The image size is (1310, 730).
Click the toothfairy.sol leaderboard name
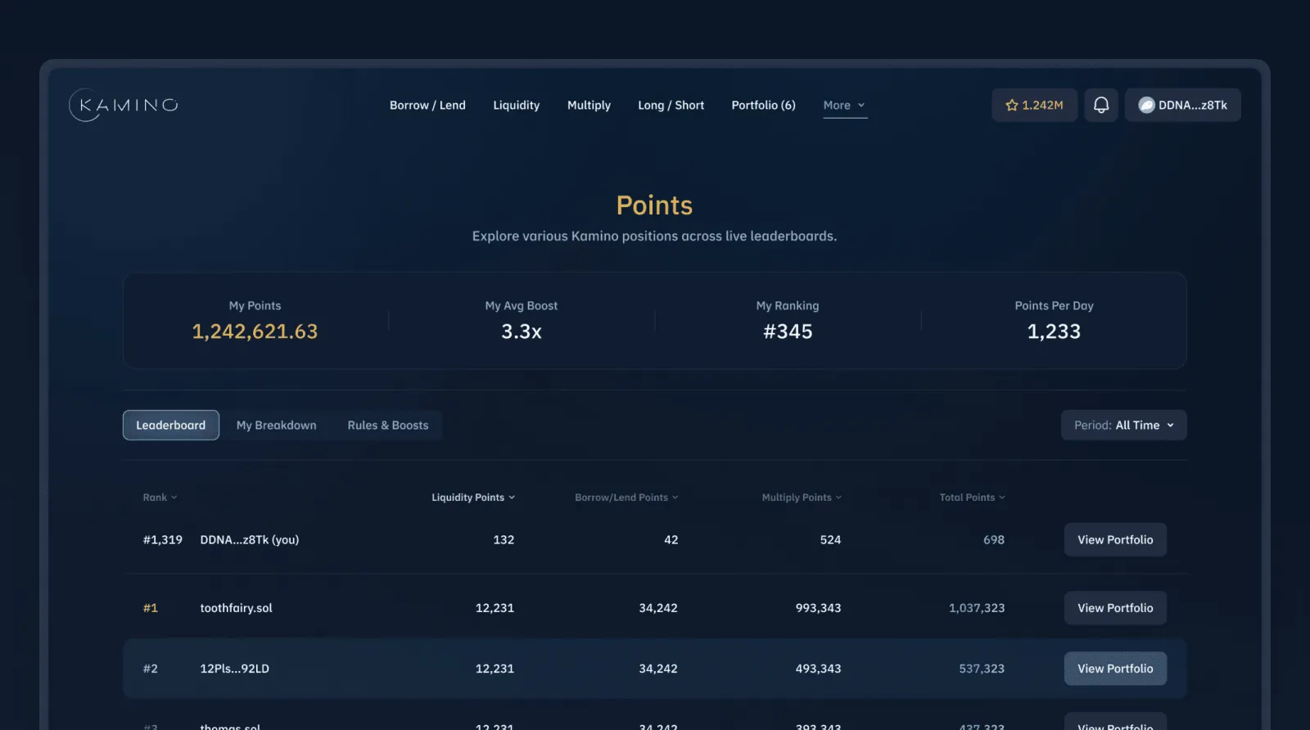click(x=236, y=608)
